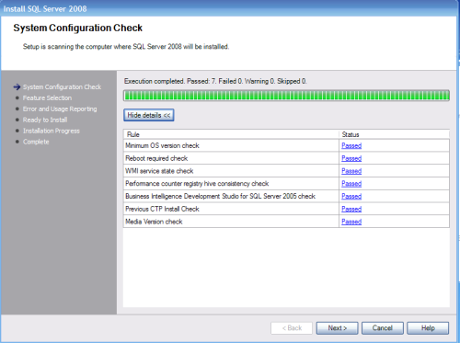Open Passed link for Performance counter registry check

point(351,184)
